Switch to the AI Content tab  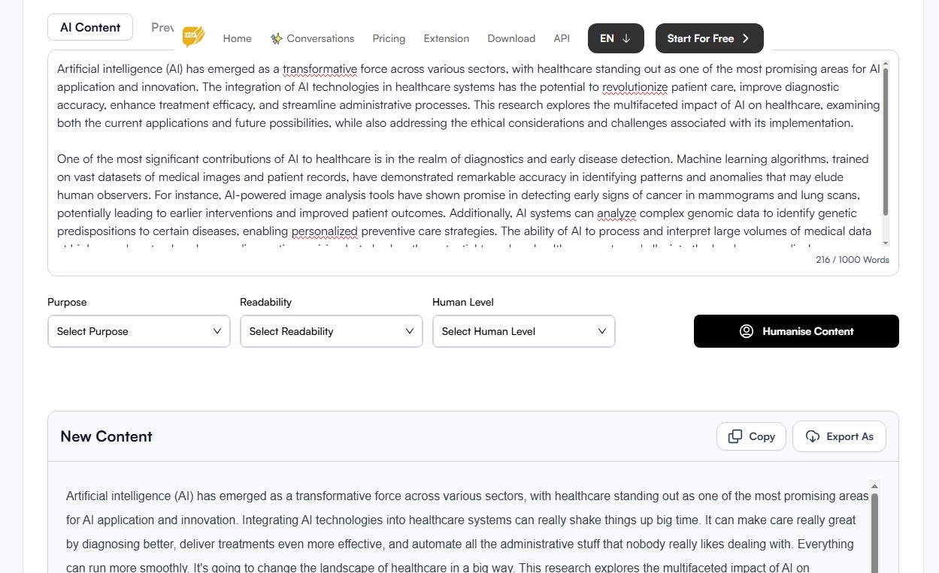pos(90,27)
